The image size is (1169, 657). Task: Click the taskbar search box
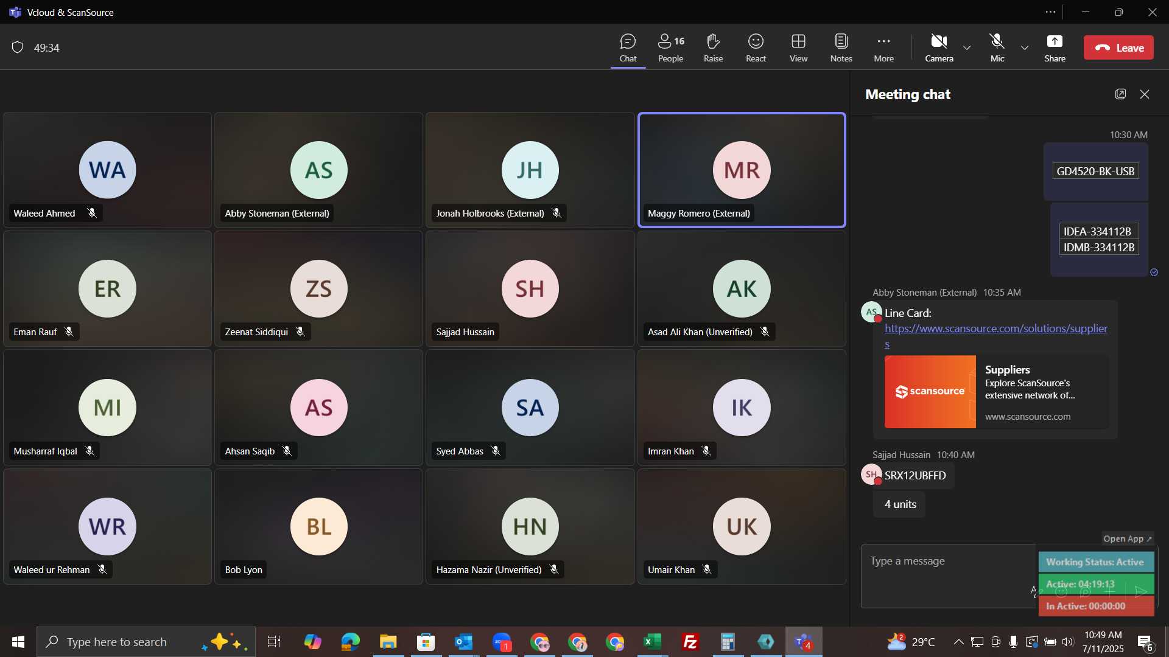point(146,642)
